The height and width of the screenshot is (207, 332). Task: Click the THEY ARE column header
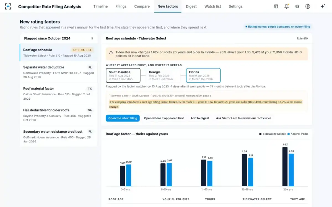click(x=297, y=199)
